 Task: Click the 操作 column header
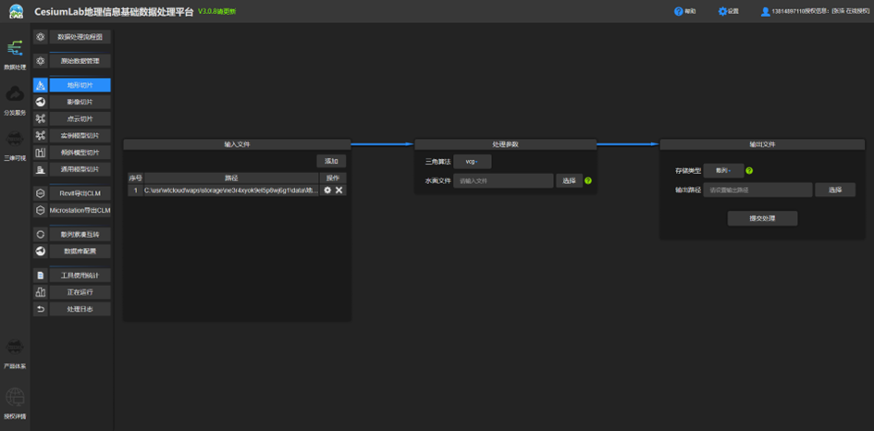click(333, 179)
